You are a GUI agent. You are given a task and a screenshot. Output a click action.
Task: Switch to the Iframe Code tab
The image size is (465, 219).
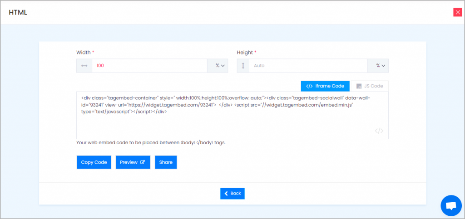pyautogui.click(x=325, y=86)
